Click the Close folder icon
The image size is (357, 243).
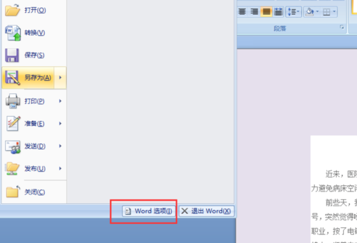click(x=13, y=191)
